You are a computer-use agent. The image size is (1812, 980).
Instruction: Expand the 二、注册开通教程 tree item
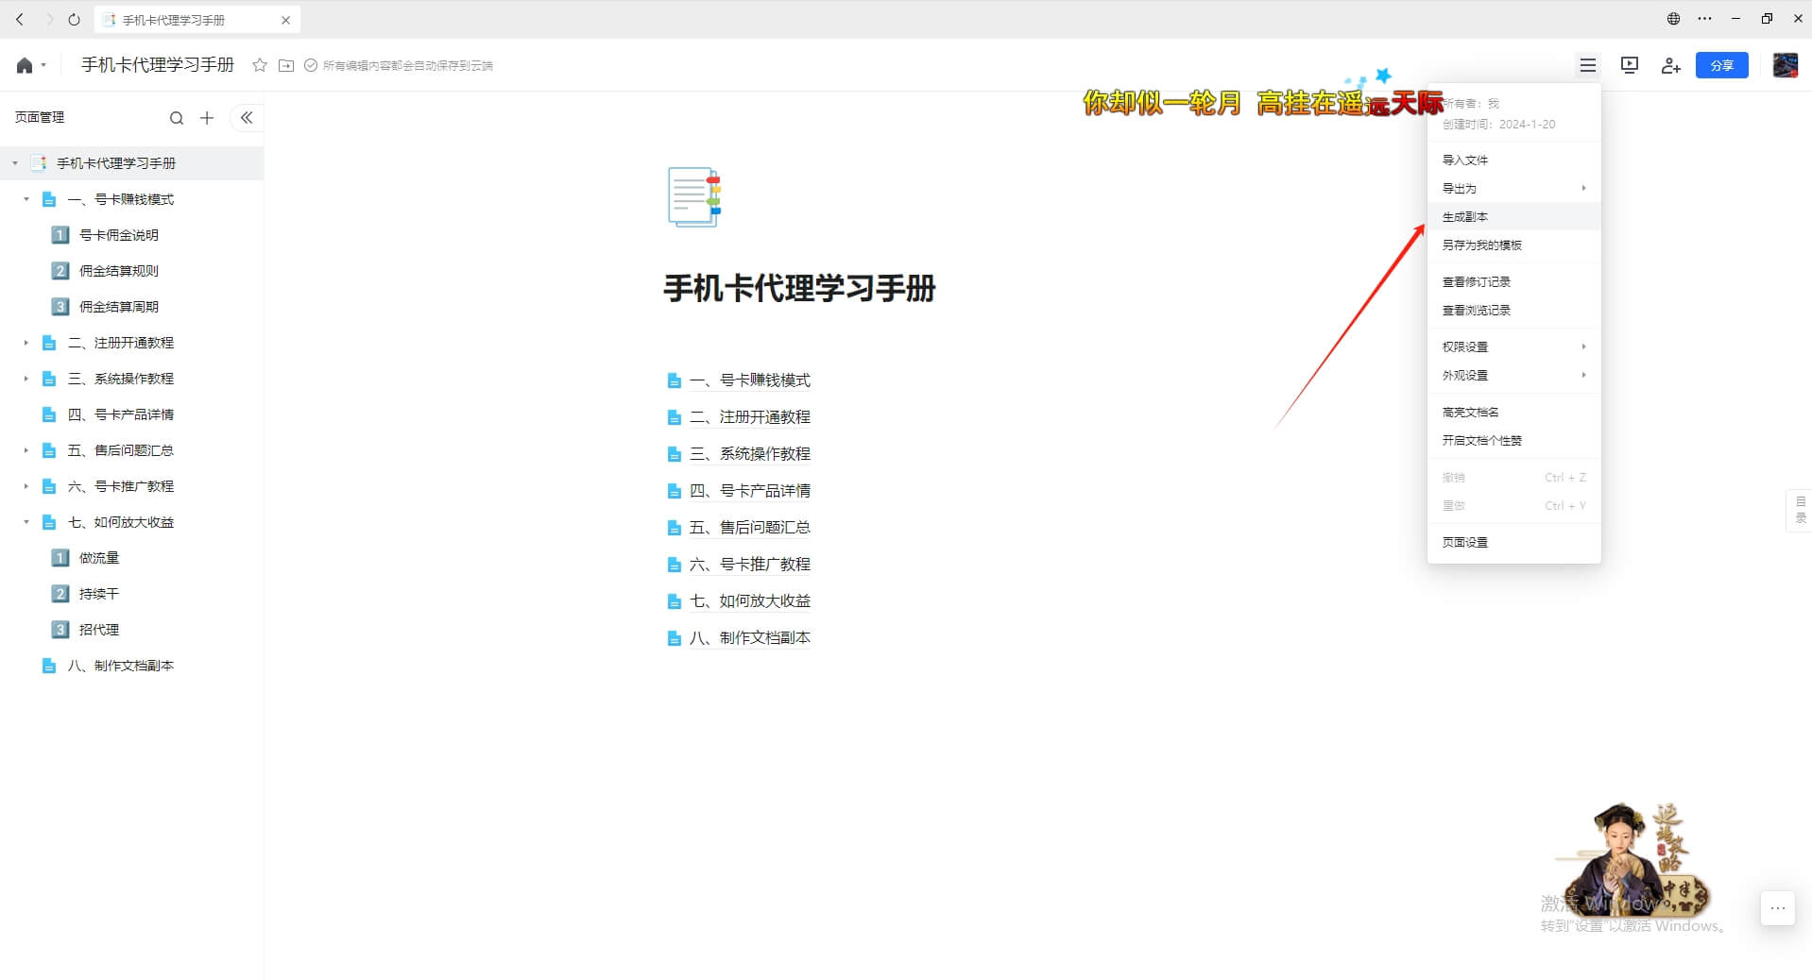(x=26, y=342)
